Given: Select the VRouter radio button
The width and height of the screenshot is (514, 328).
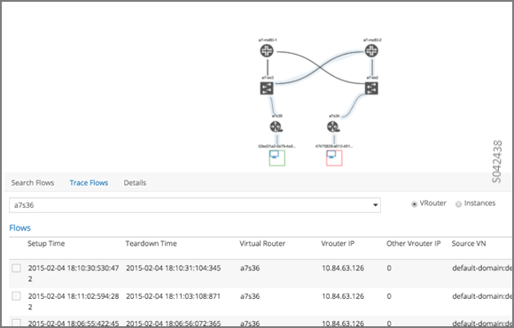Looking at the screenshot, I should 414,204.
